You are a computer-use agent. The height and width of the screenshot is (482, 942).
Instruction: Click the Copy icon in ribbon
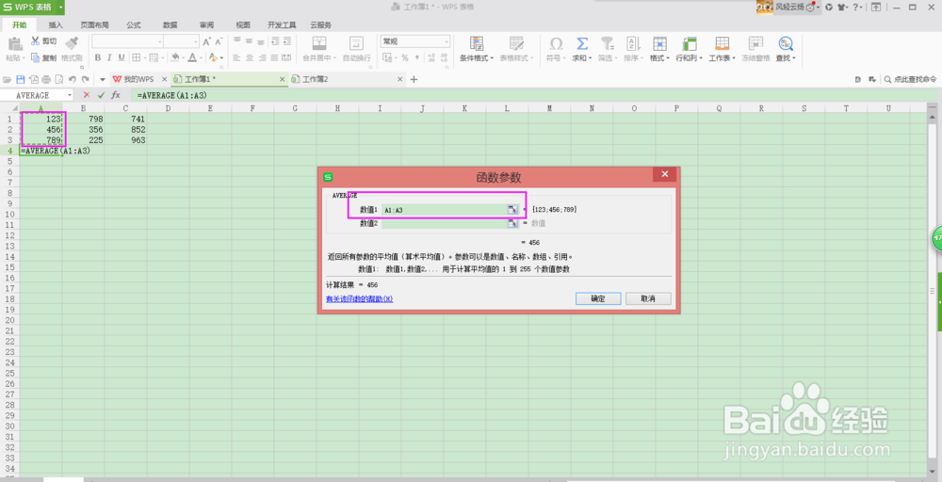pyautogui.click(x=36, y=57)
